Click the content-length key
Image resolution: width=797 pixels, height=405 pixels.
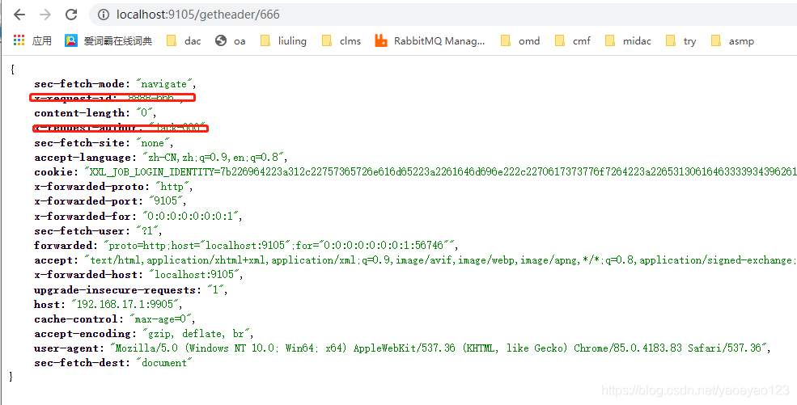[79, 112]
